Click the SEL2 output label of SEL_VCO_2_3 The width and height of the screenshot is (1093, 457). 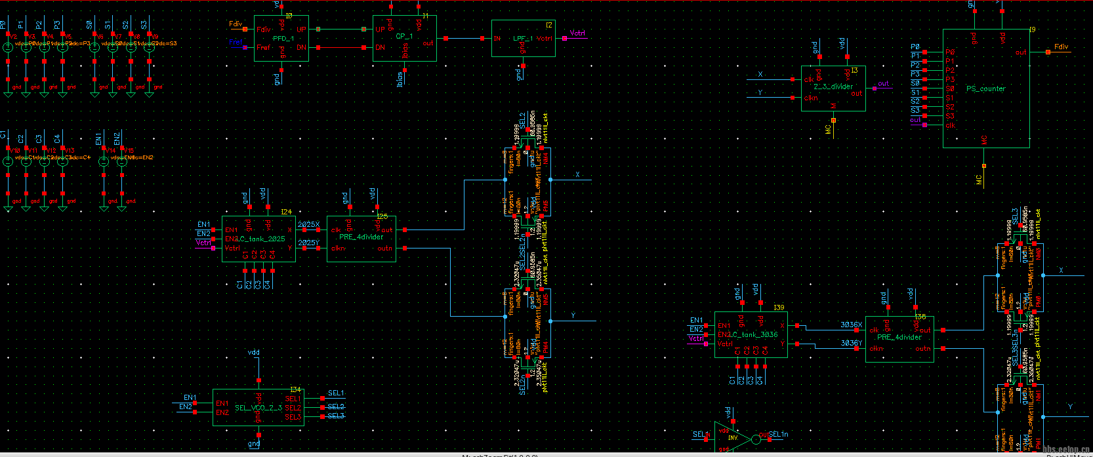pyautogui.click(x=336, y=407)
